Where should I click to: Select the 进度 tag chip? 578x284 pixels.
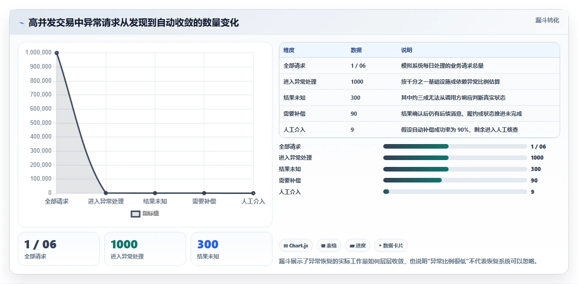click(x=358, y=246)
